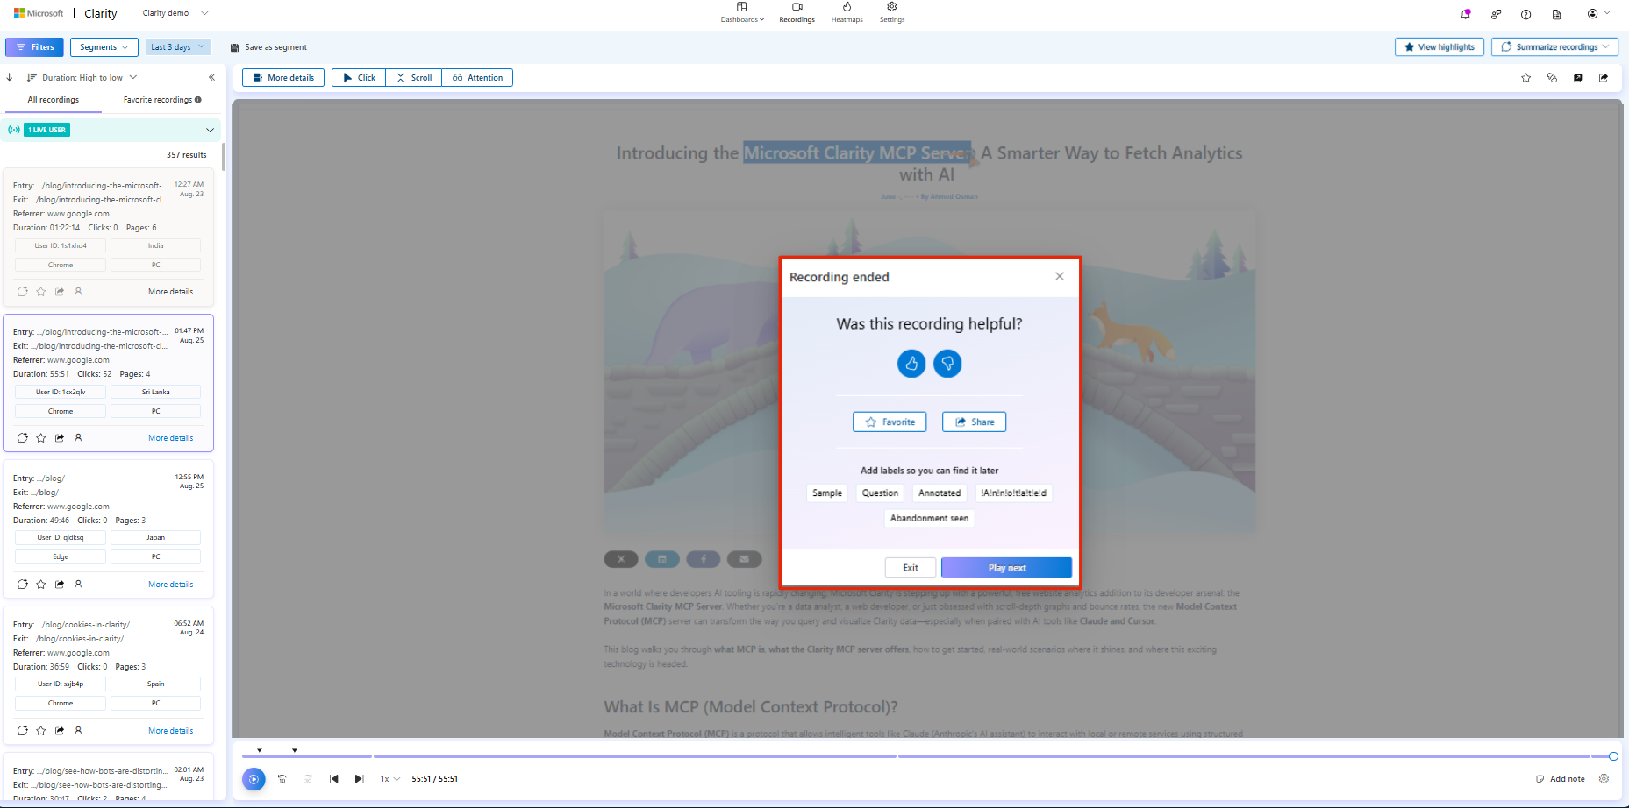1629x808 pixels.
Task: Open Summarize recordings options
Action: [x=1554, y=46]
